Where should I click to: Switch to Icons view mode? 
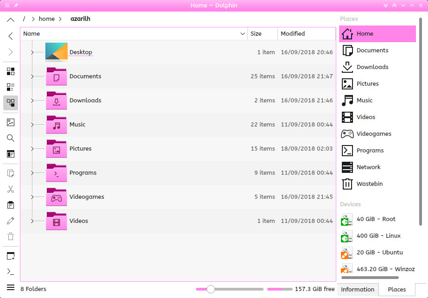click(11, 71)
